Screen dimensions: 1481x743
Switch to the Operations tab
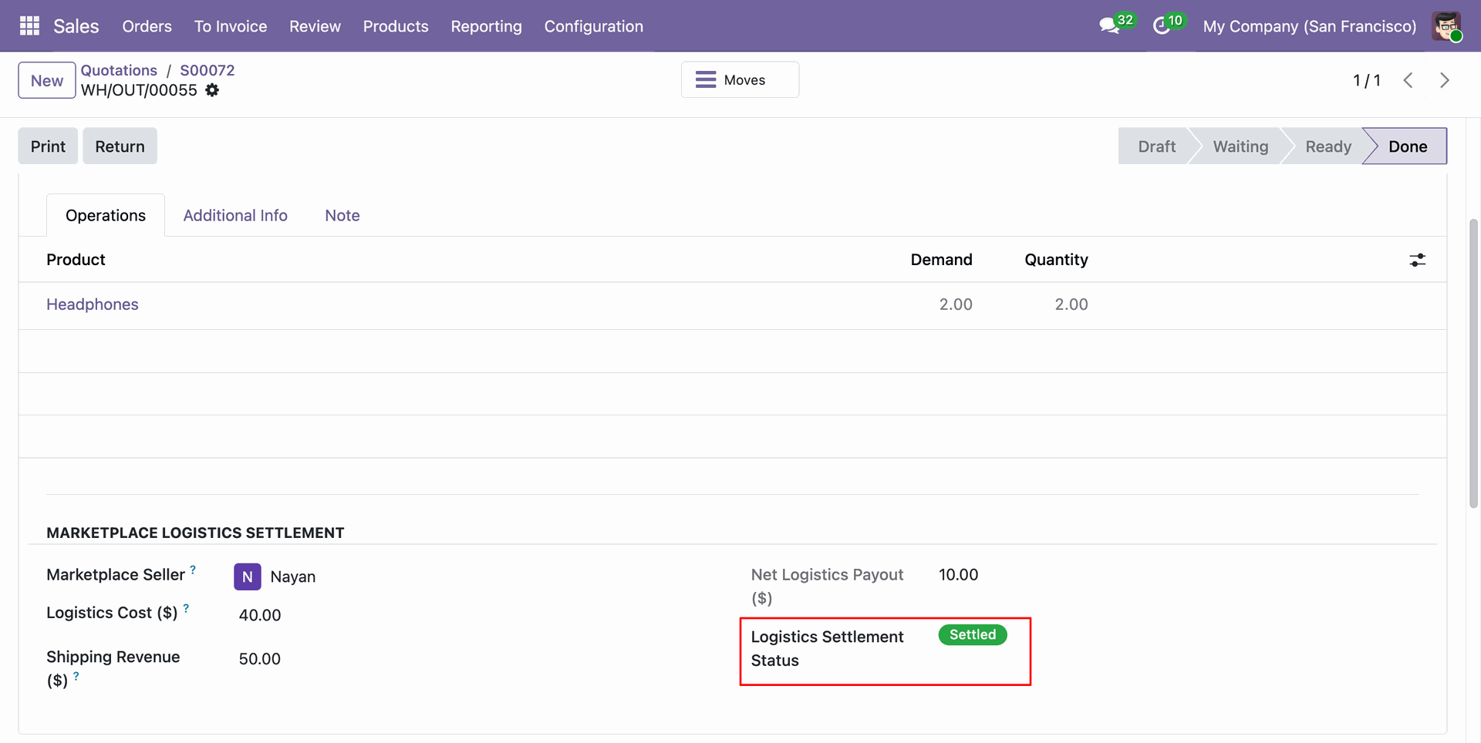point(106,216)
